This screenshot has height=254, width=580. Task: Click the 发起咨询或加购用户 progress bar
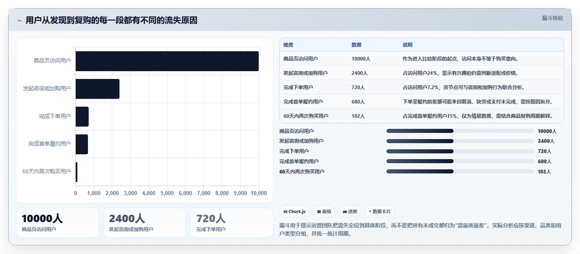460,141
